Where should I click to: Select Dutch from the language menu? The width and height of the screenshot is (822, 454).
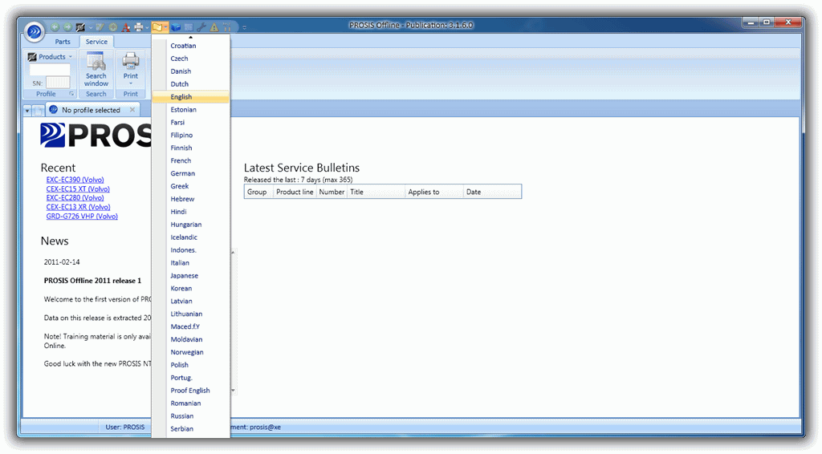191,83
